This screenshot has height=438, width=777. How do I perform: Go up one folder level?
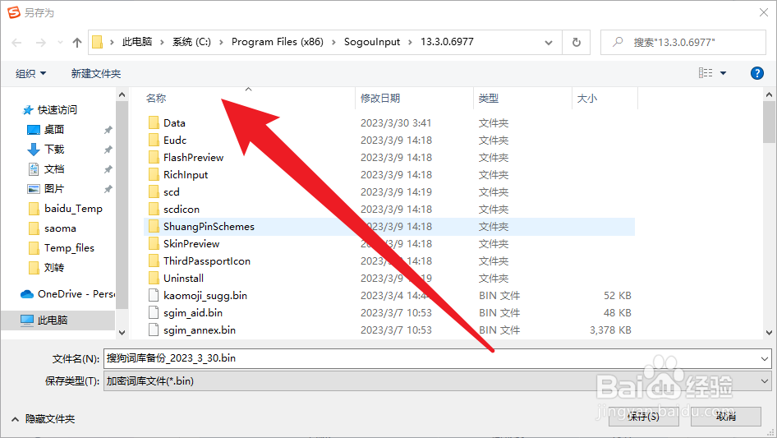tap(77, 43)
